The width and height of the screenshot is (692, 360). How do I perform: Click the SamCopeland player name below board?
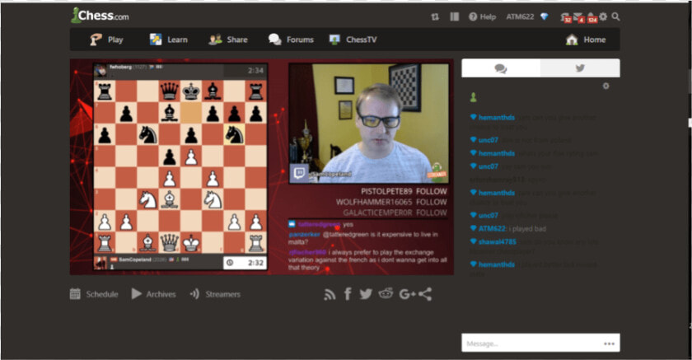coord(135,259)
